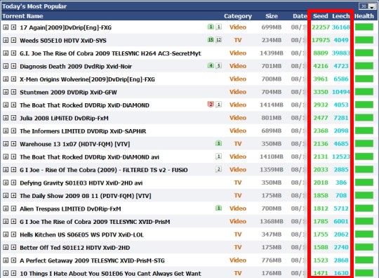379x278 pixels.
Task: Click green badge on Alien Trespass LIMITED row
Action: point(218,208)
